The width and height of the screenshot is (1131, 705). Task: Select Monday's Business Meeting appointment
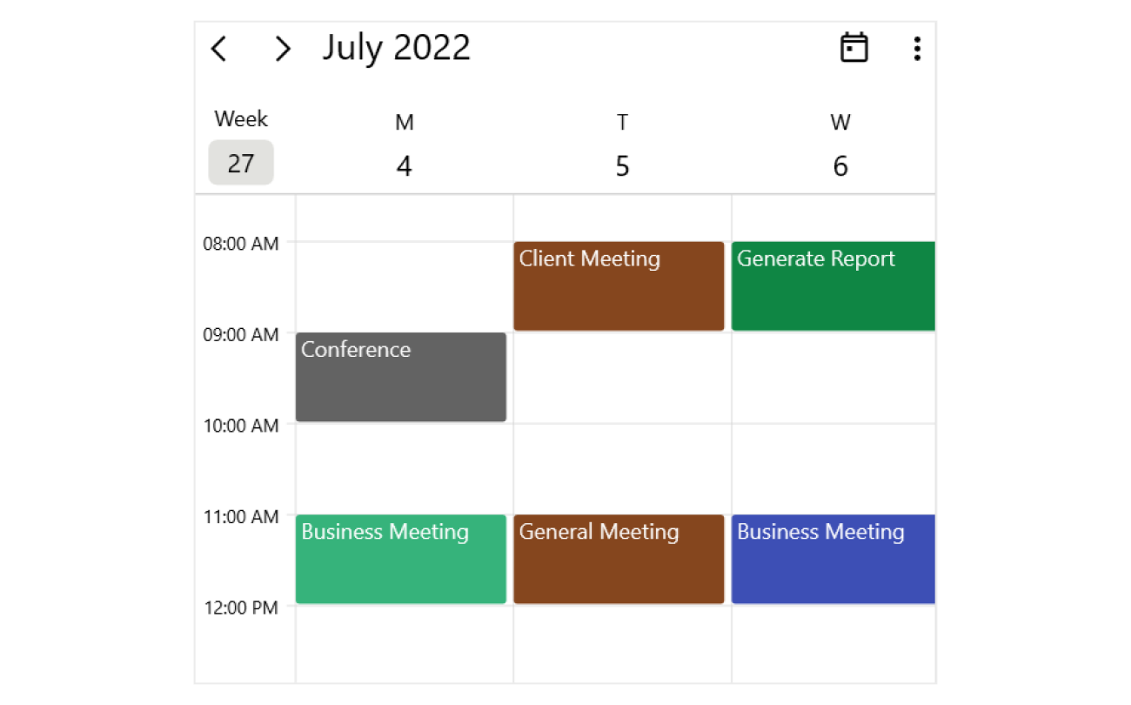[400, 559]
